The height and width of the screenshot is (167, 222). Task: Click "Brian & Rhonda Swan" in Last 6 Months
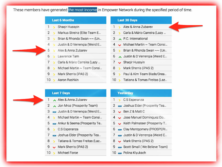tap(73, 38)
